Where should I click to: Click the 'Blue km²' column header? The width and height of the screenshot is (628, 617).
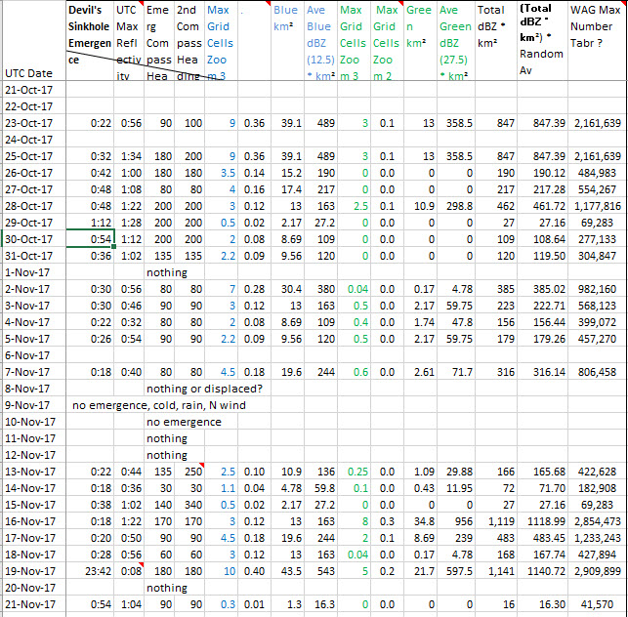click(x=287, y=40)
